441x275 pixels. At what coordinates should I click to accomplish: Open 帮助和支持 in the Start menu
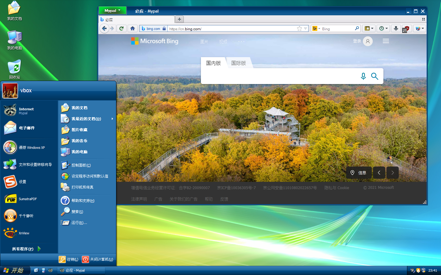87,200
